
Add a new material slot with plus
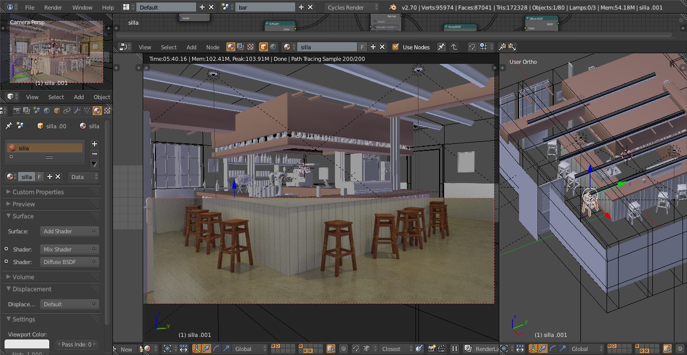[x=94, y=144]
